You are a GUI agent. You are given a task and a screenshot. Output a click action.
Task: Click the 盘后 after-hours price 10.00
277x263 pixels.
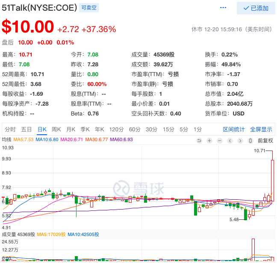[x=26, y=43]
